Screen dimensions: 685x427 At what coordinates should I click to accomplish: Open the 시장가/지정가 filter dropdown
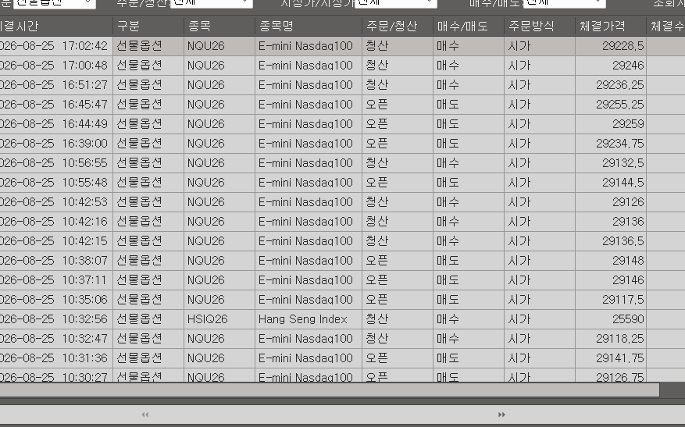(396, 3)
